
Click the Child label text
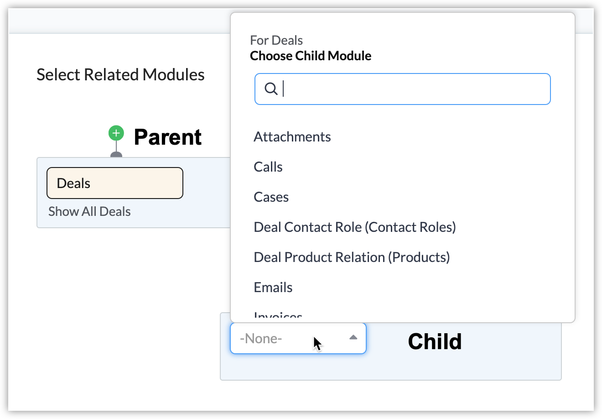(435, 341)
